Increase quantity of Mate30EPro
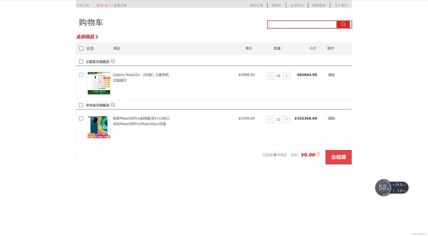This screenshot has height=236, width=428. (287, 119)
